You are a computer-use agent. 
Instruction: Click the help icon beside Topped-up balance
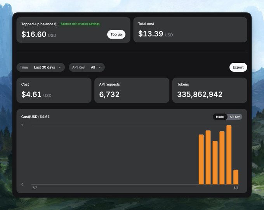(56, 24)
